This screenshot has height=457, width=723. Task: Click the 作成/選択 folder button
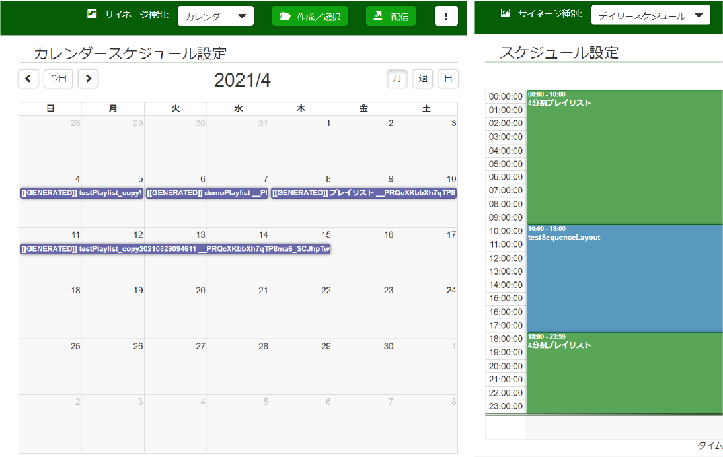pyautogui.click(x=310, y=17)
